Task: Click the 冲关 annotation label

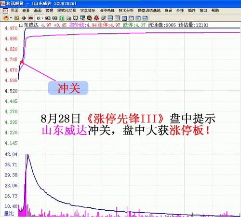Action: [x=68, y=88]
